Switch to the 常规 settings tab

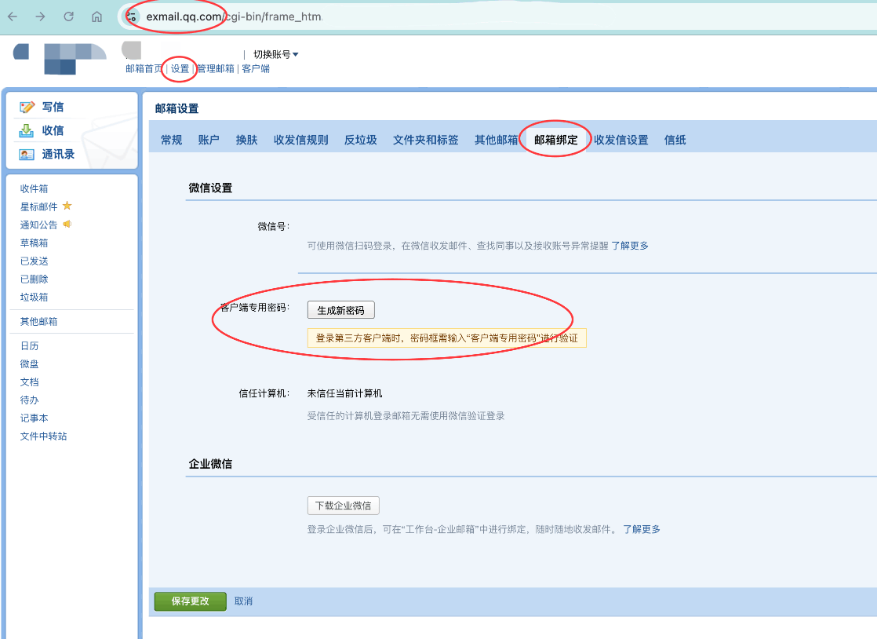pyautogui.click(x=170, y=139)
